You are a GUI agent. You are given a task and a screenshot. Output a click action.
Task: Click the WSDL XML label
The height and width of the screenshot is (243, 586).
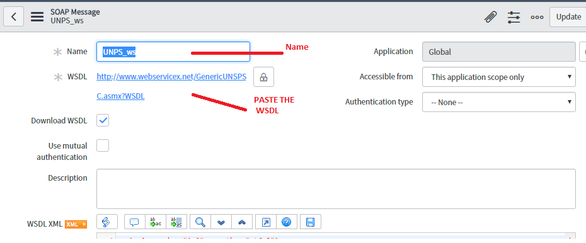point(45,224)
